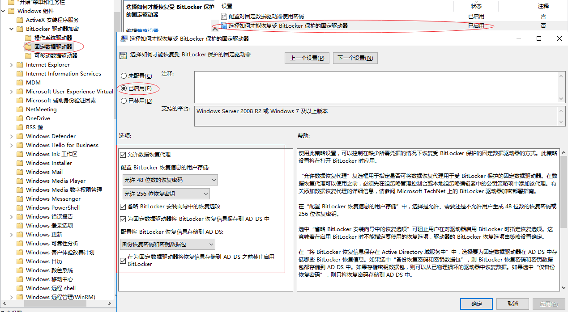Click the policy icon beside 配置对固定数据驱动器使用密码
The image size is (568, 312).
[x=223, y=16]
